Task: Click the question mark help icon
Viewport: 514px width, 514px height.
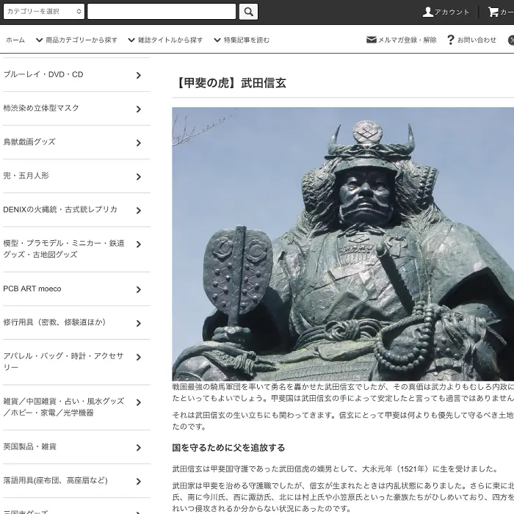Action: tap(451, 40)
